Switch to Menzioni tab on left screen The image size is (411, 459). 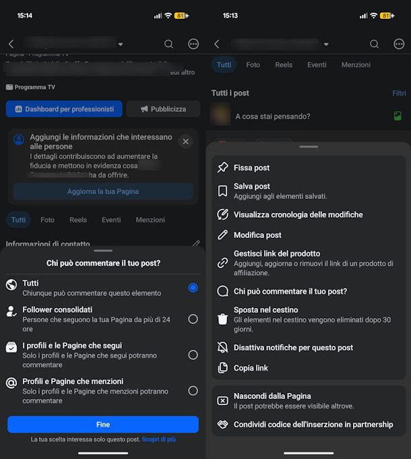(x=150, y=220)
